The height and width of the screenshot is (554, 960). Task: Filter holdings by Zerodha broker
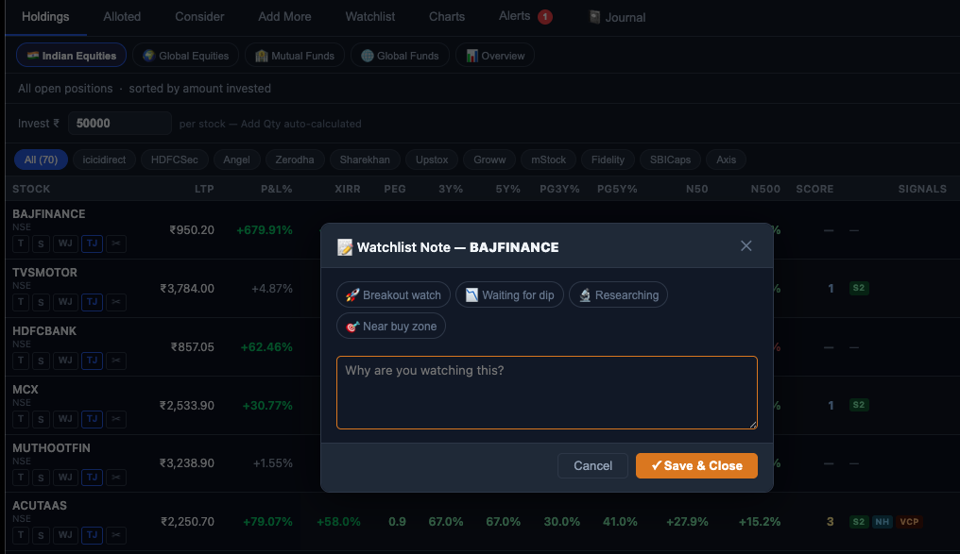[x=294, y=159]
